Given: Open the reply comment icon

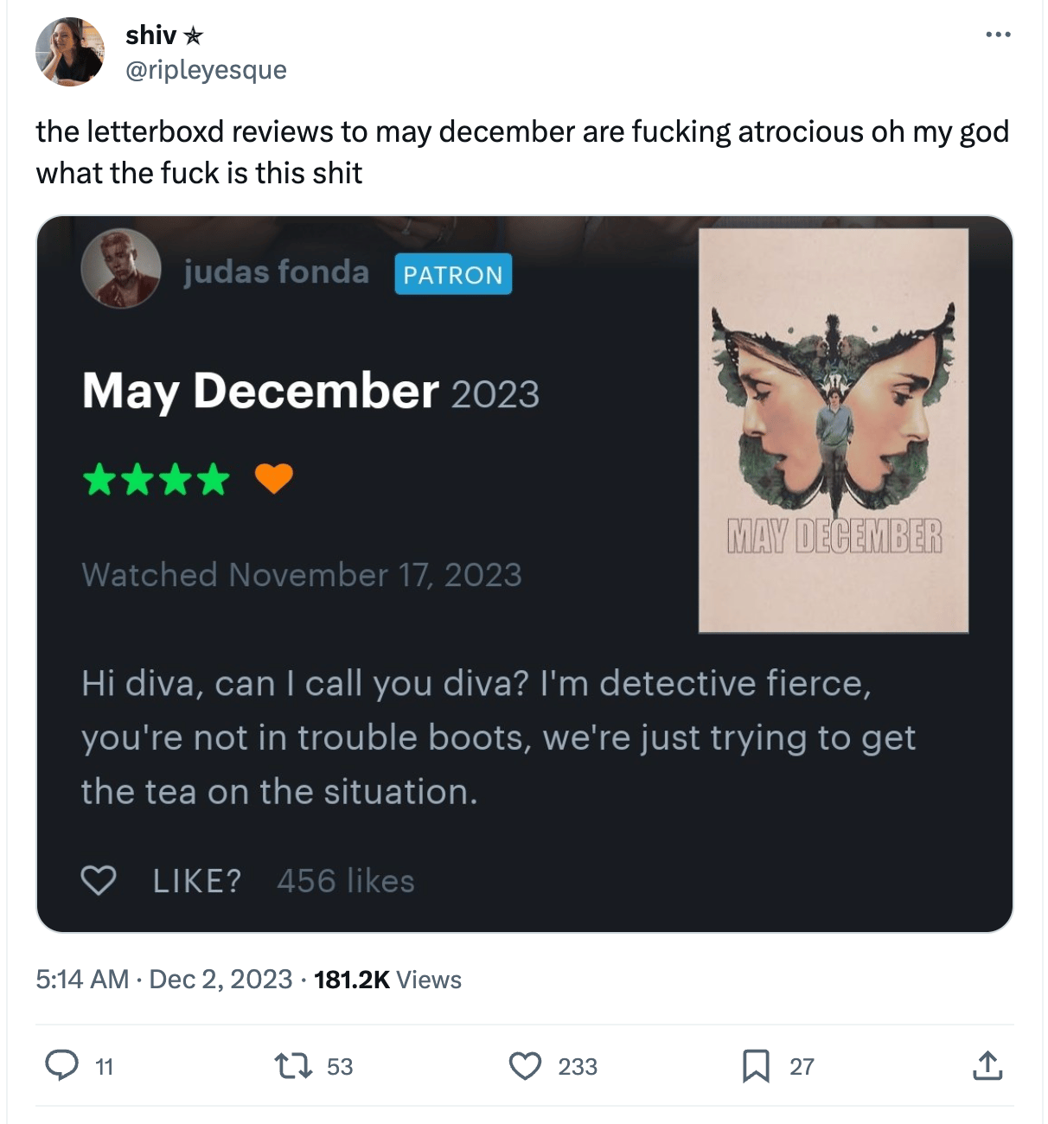Looking at the screenshot, I should tap(61, 1065).
